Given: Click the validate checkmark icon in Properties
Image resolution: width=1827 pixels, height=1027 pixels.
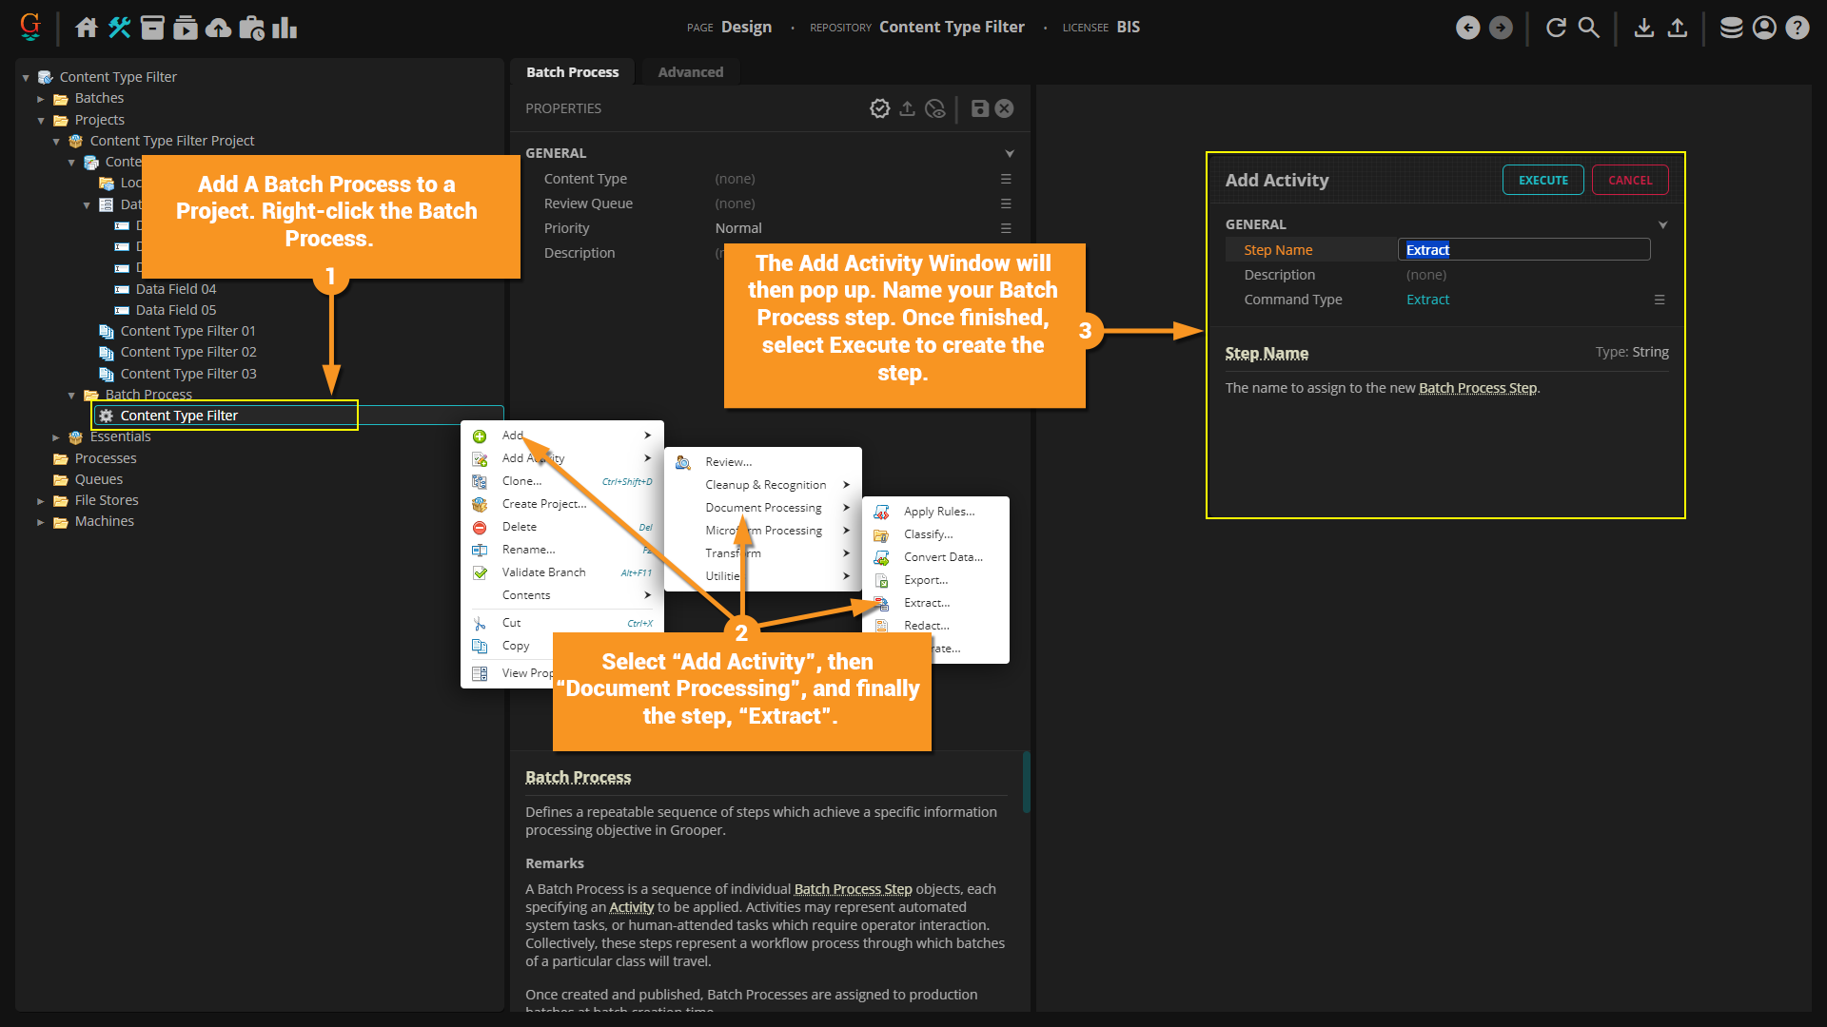Looking at the screenshot, I should [879, 108].
